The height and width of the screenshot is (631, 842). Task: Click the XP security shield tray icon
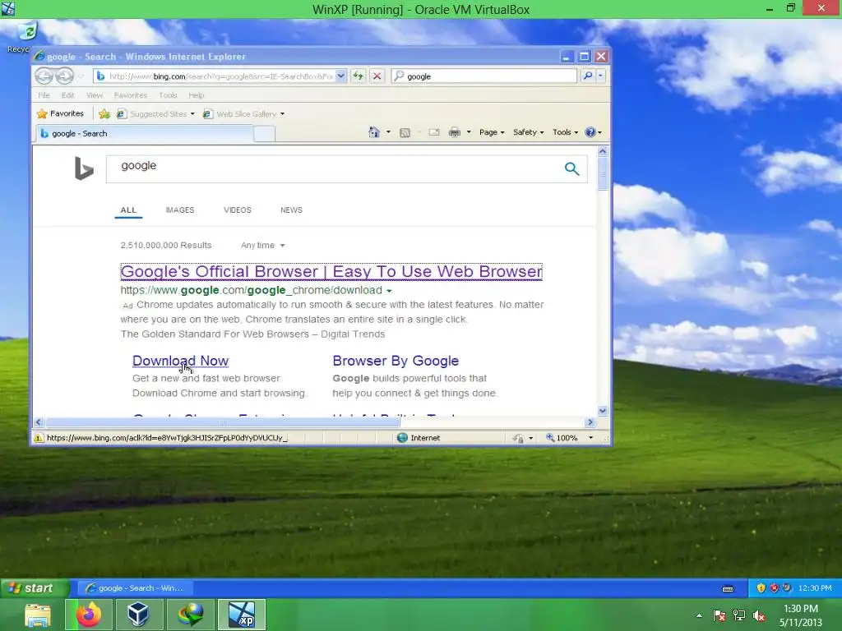coord(761,588)
